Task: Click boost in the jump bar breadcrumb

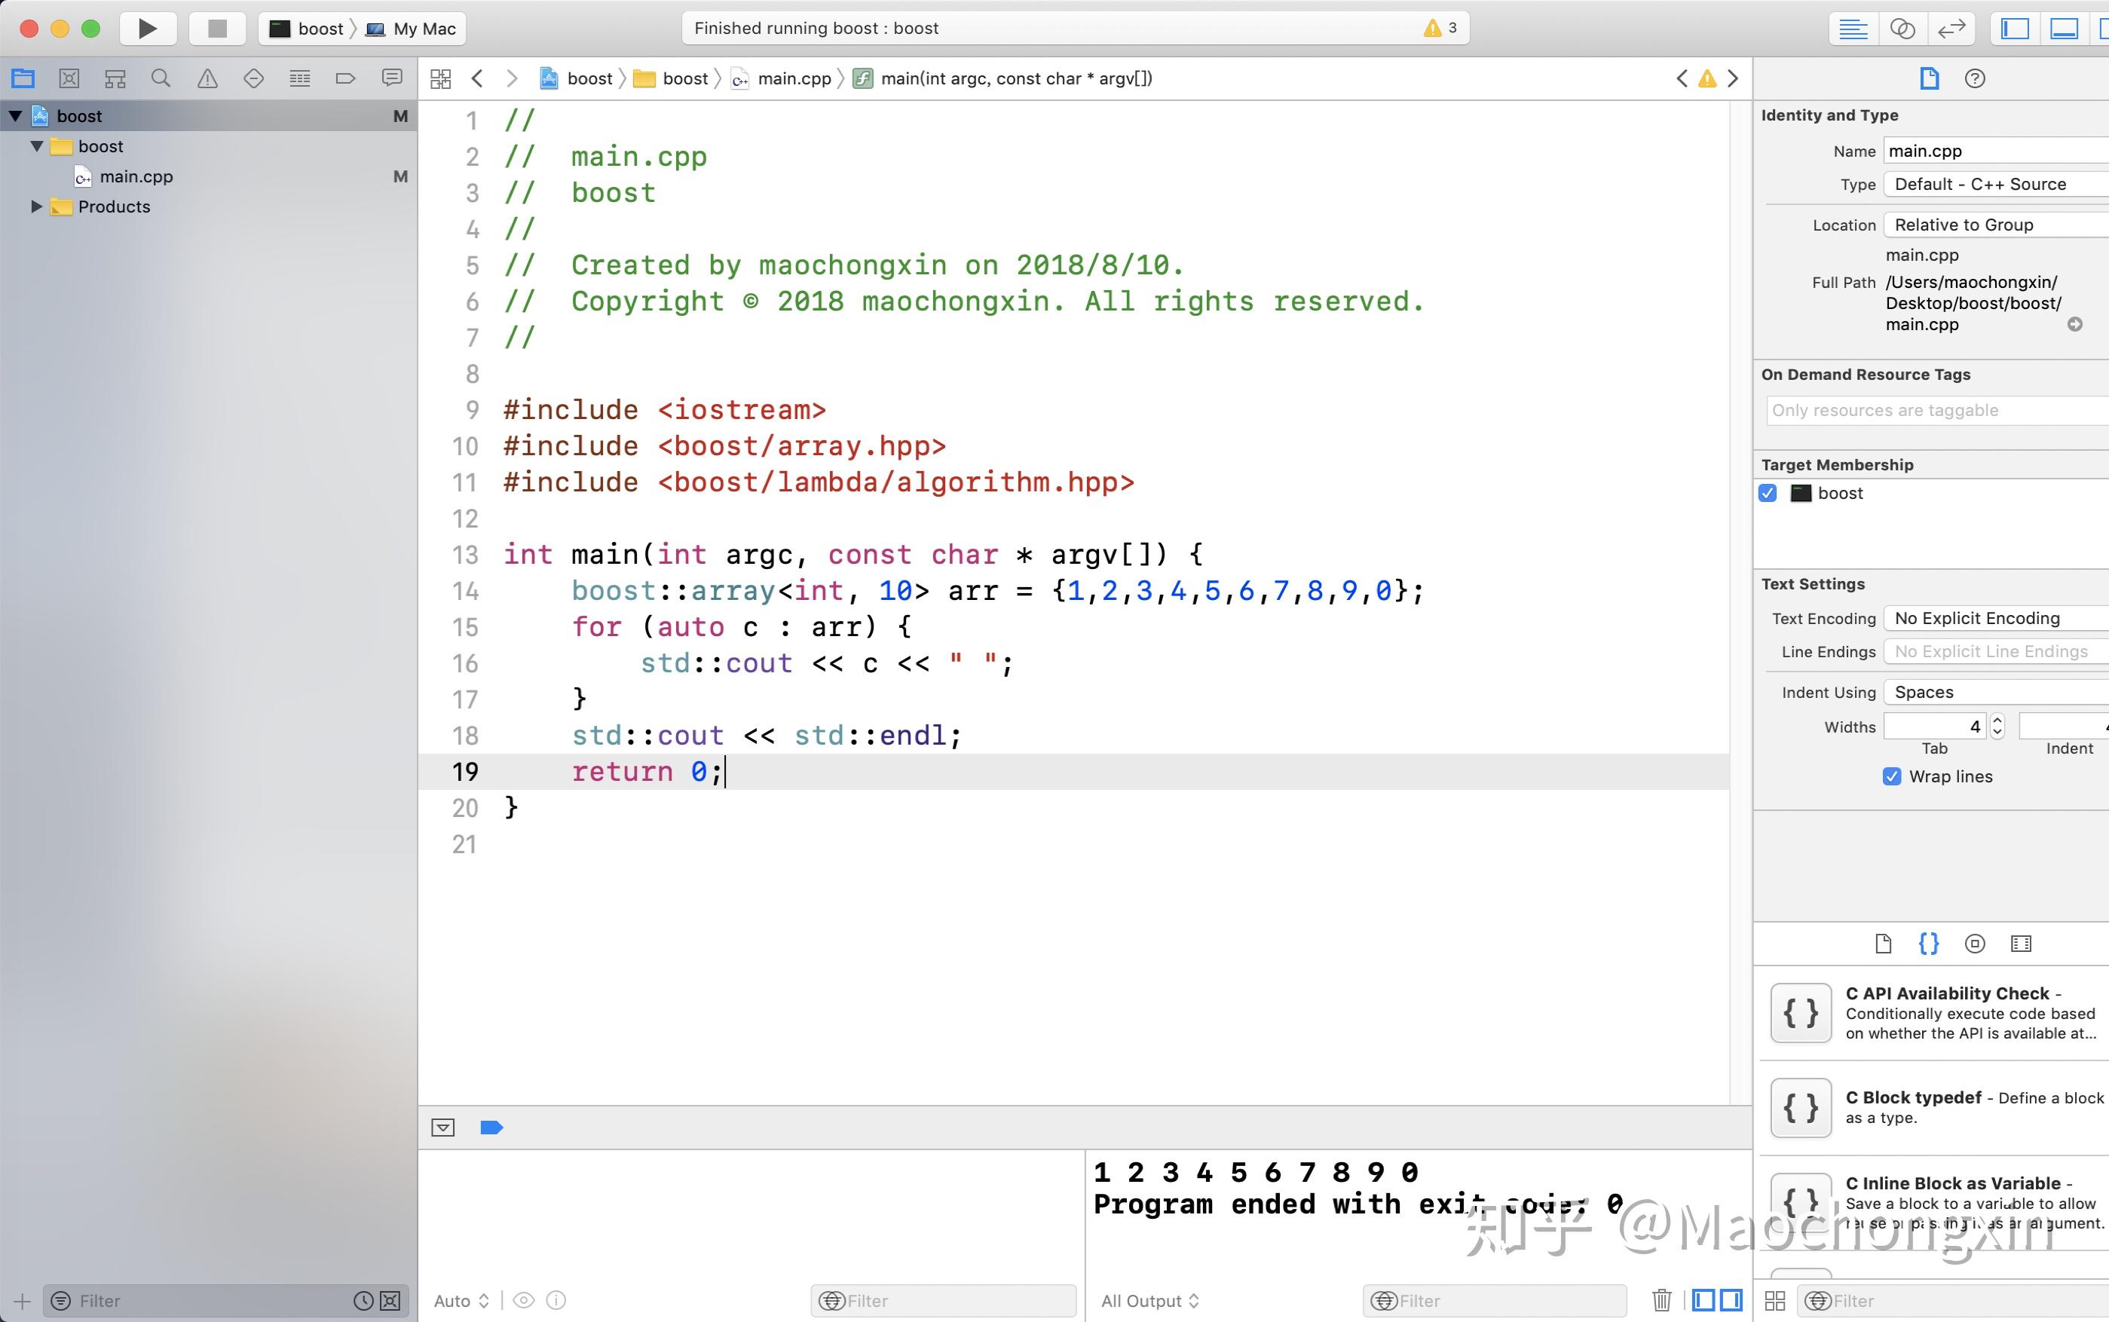Action: [x=589, y=78]
